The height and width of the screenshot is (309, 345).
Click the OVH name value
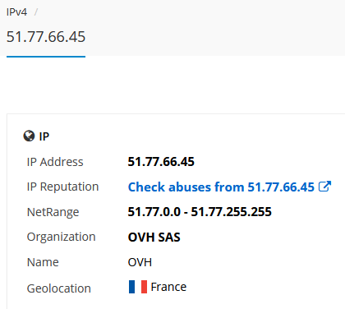point(140,262)
